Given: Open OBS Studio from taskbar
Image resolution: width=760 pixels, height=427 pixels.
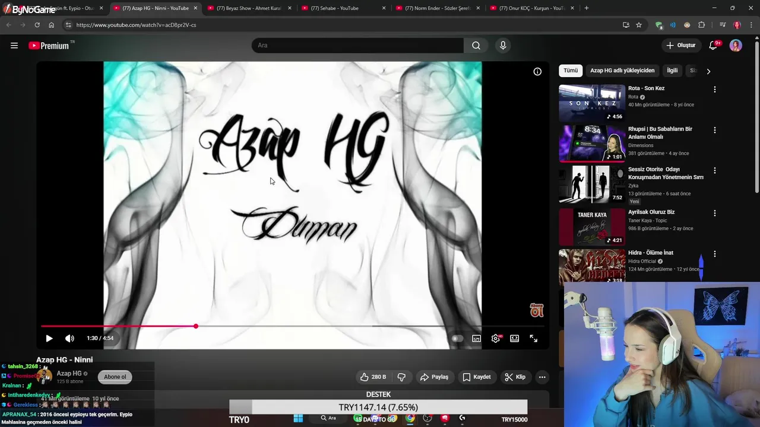Looking at the screenshot, I should pos(427,418).
